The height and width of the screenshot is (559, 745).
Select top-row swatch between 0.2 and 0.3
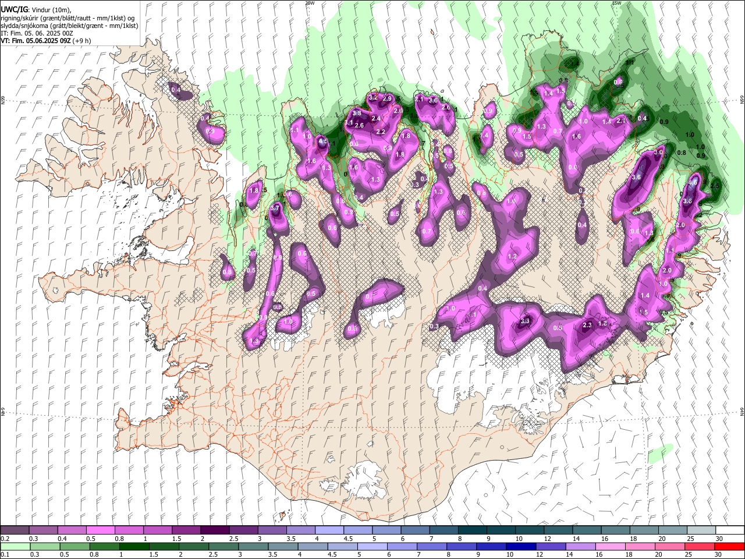point(15,530)
